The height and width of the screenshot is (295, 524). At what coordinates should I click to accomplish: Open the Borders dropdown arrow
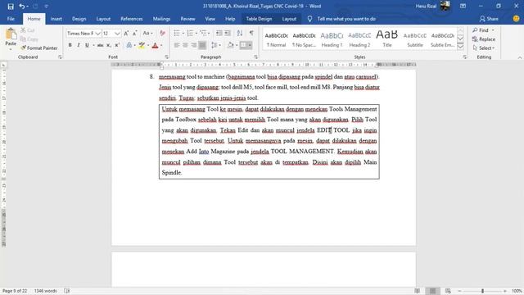coord(250,45)
